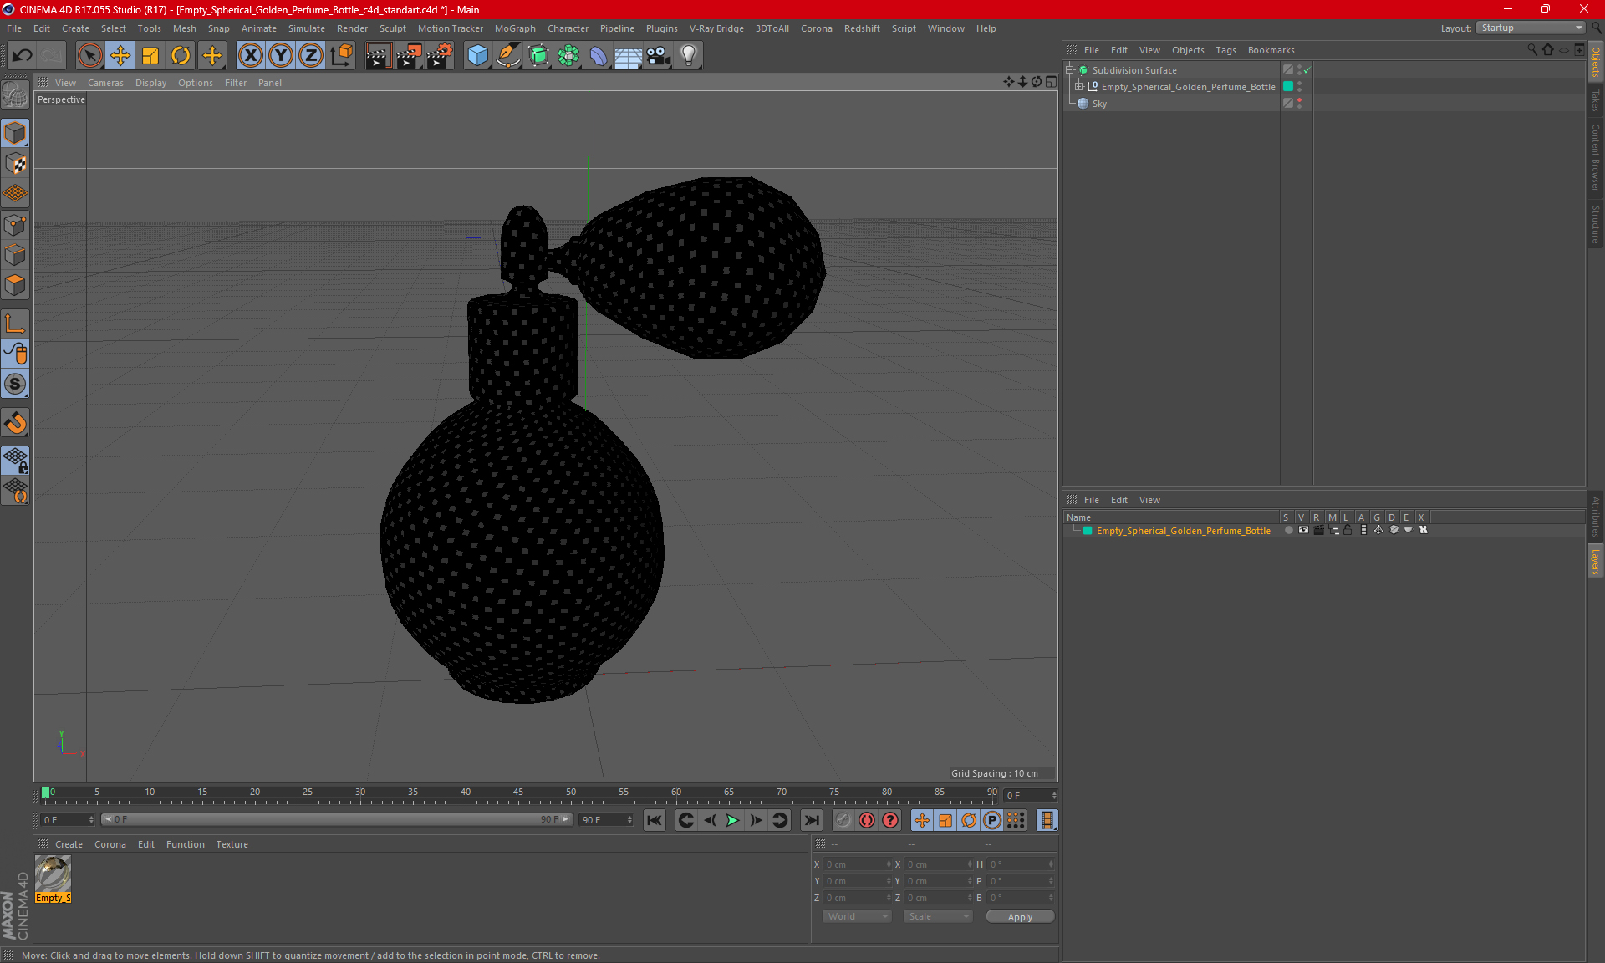This screenshot has width=1605, height=963.
Task: Switch to Polygons mode
Action: point(16,285)
